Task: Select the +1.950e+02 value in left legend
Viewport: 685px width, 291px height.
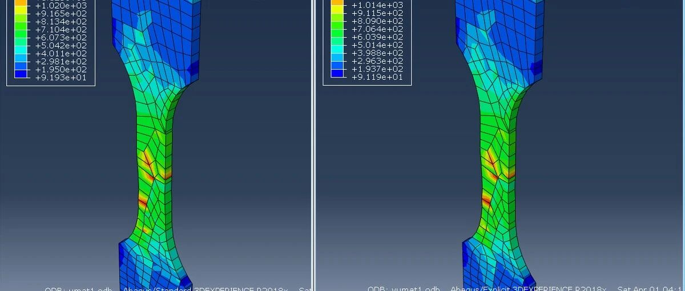Action: coord(61,68)
